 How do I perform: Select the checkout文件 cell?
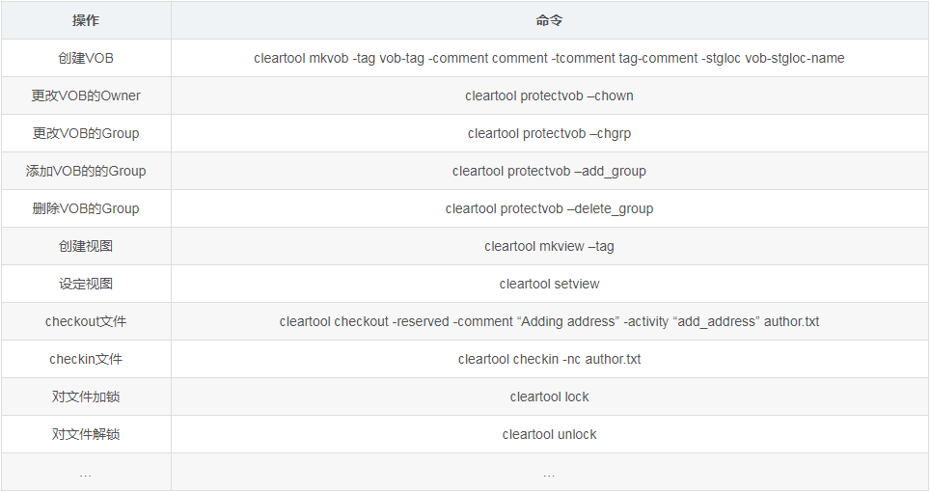(x=86, y=321)
